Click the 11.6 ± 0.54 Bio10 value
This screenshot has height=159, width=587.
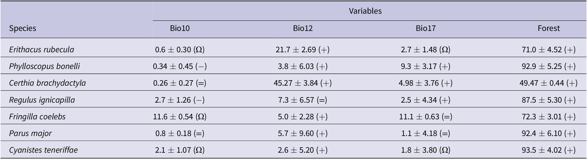pos(180,117)
